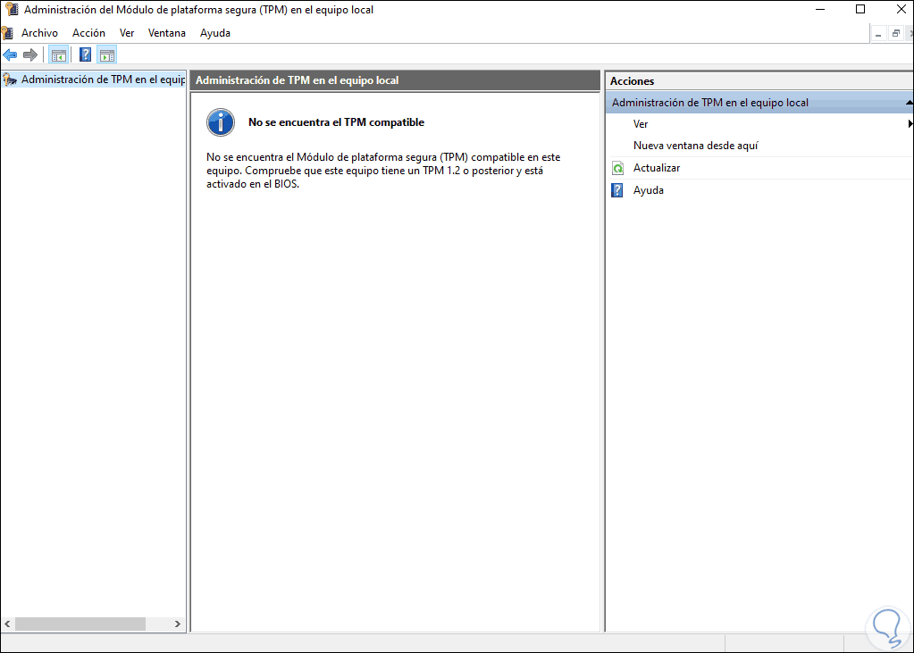Image resolution: width=914 pixels, height=653 pixels.
Task: Open help via the toolbar question mark
Action: point(85,55)
